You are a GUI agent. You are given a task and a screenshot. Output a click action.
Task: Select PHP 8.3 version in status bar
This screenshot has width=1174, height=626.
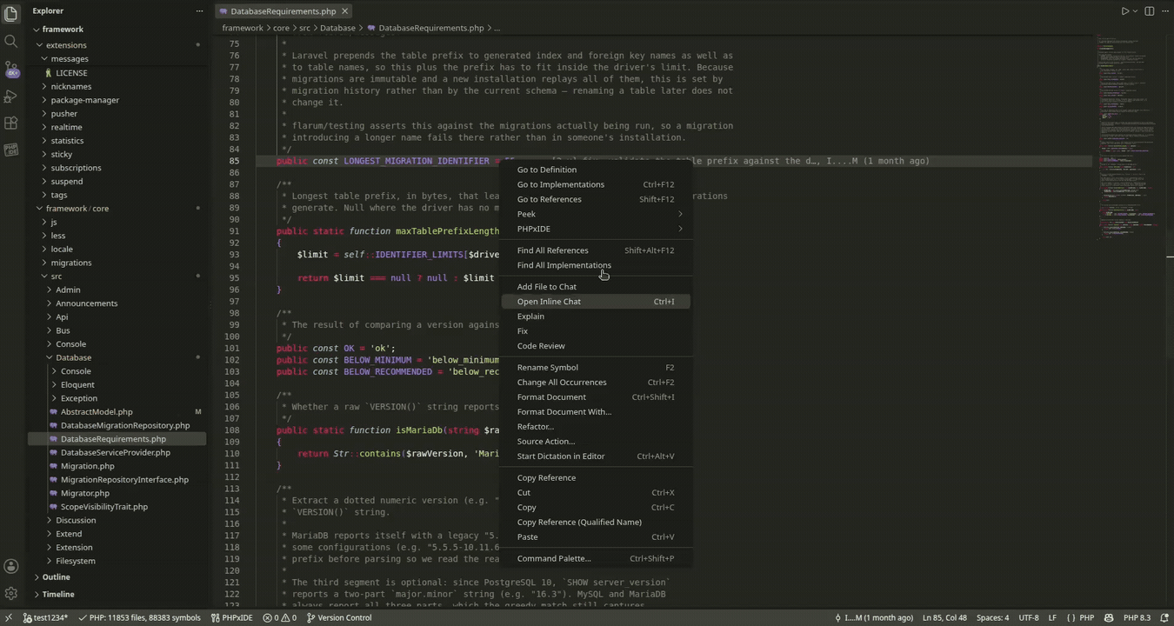click(1137, 618)
